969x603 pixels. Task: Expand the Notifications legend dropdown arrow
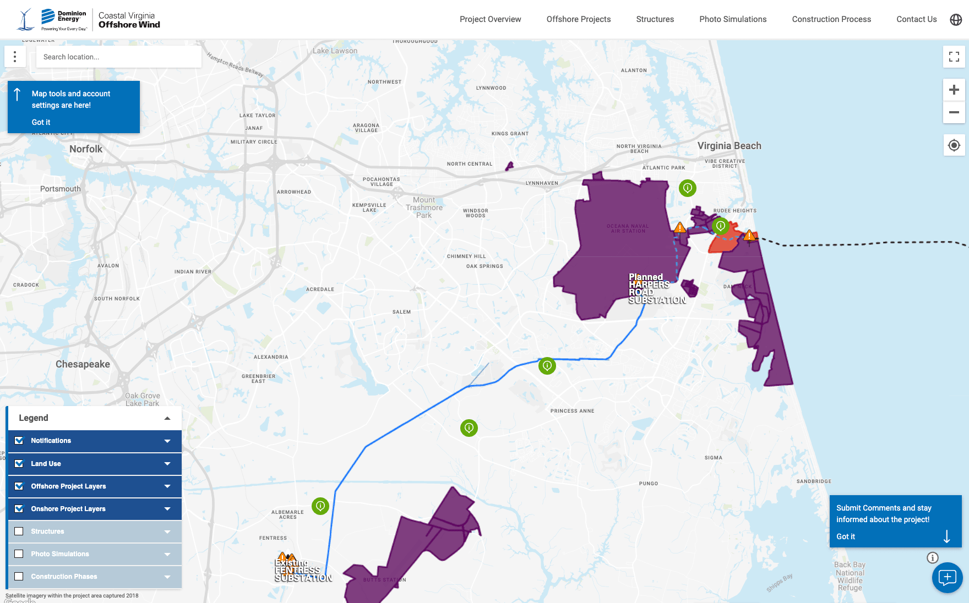(x=167, y=441)
